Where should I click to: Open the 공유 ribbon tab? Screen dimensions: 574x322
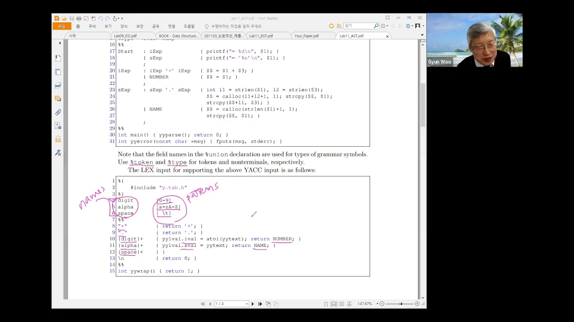tap(156, 26)
